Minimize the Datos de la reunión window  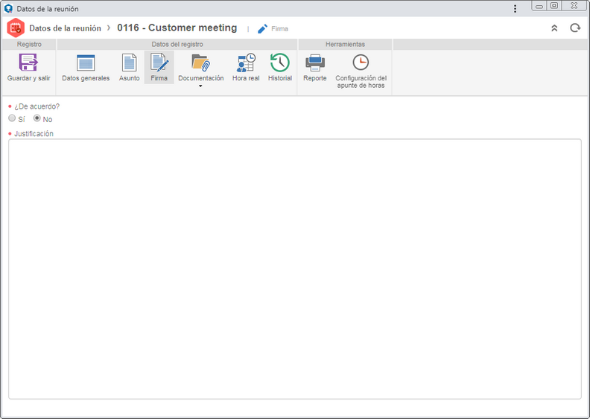539,6
